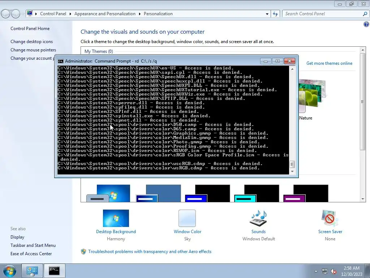
Task: Click the Window Color text link
Action: click(x=188, y=232)
